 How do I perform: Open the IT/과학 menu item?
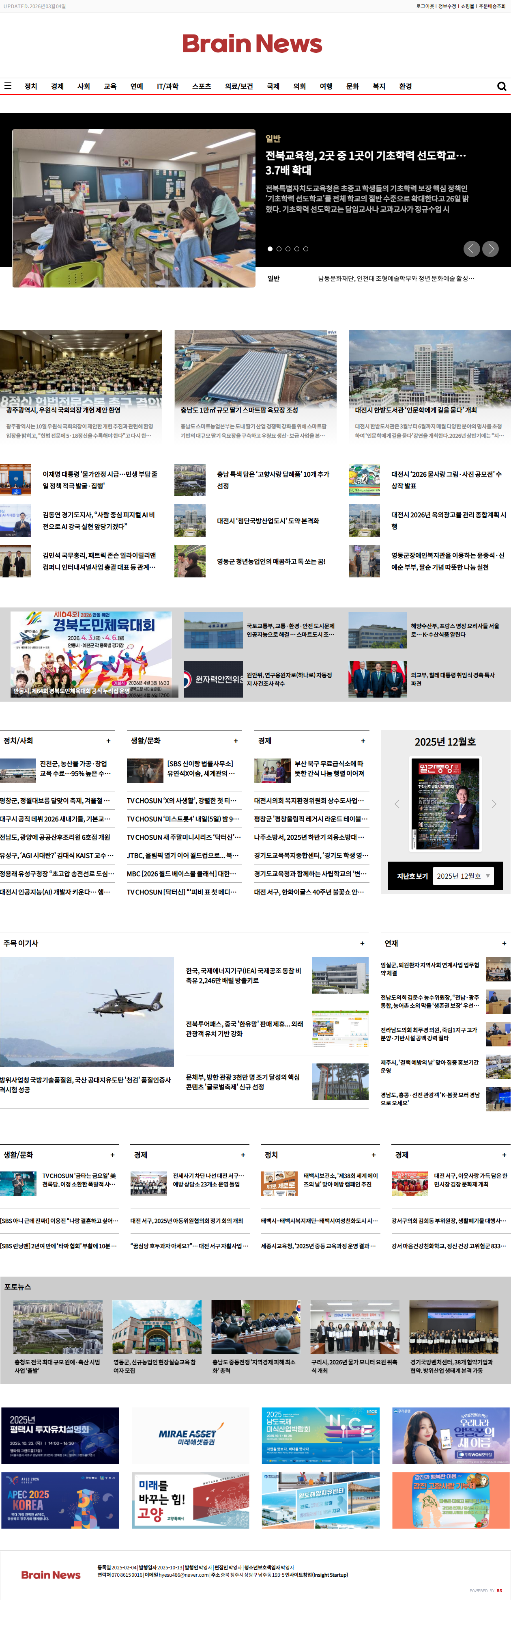[x=167, y=86]
